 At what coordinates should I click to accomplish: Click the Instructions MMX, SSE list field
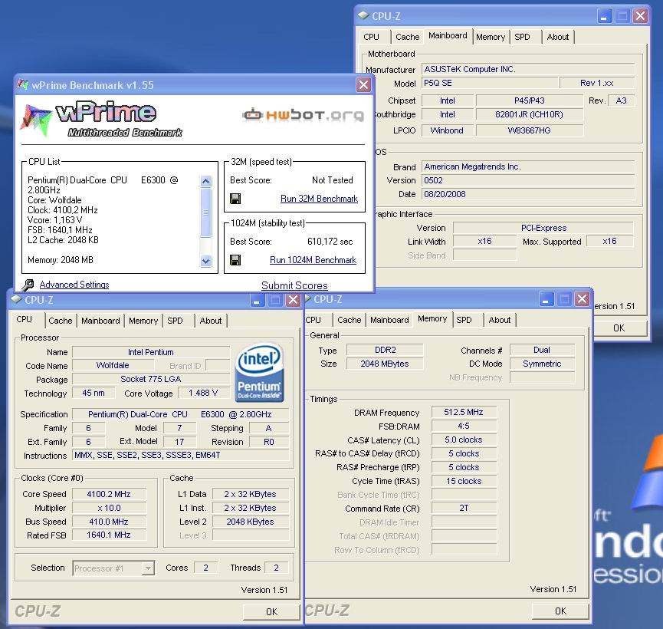click(181, 455)
